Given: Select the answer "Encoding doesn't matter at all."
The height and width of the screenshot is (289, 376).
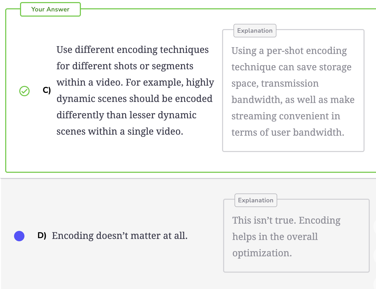Looking at the screenshot, I should pos(120,236).
